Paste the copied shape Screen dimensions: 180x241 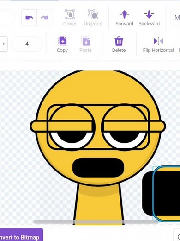[85, 44]
